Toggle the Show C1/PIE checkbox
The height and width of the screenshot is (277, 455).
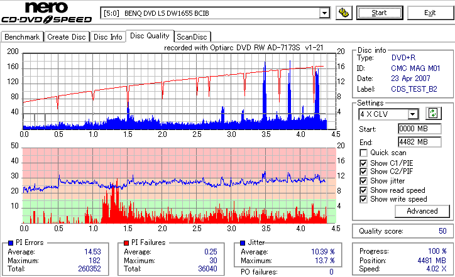tap(363, 163)
